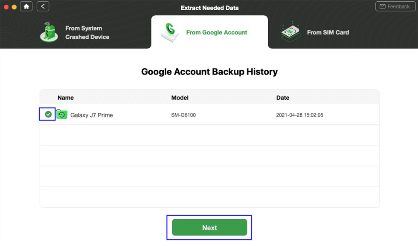Switch to From System Crashed Device tab

(x=87, y=32)
